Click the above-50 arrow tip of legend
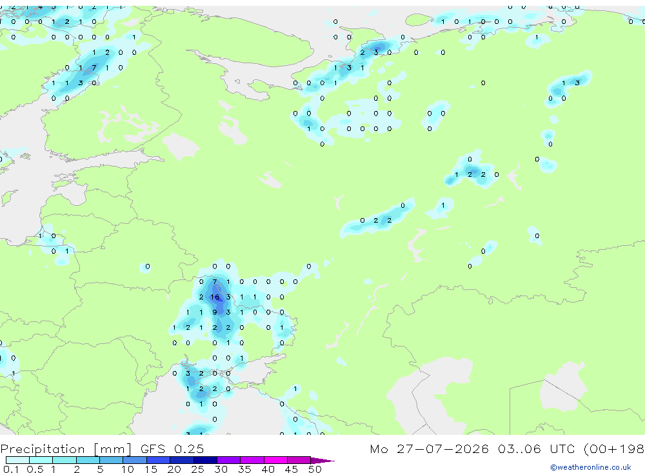This screenshot has width=645, height=473. (323, 461)
